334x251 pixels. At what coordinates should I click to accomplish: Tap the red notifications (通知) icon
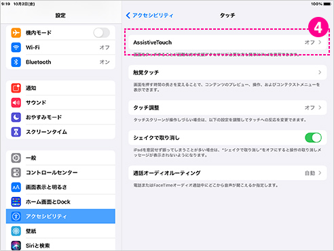click(16, 88)
